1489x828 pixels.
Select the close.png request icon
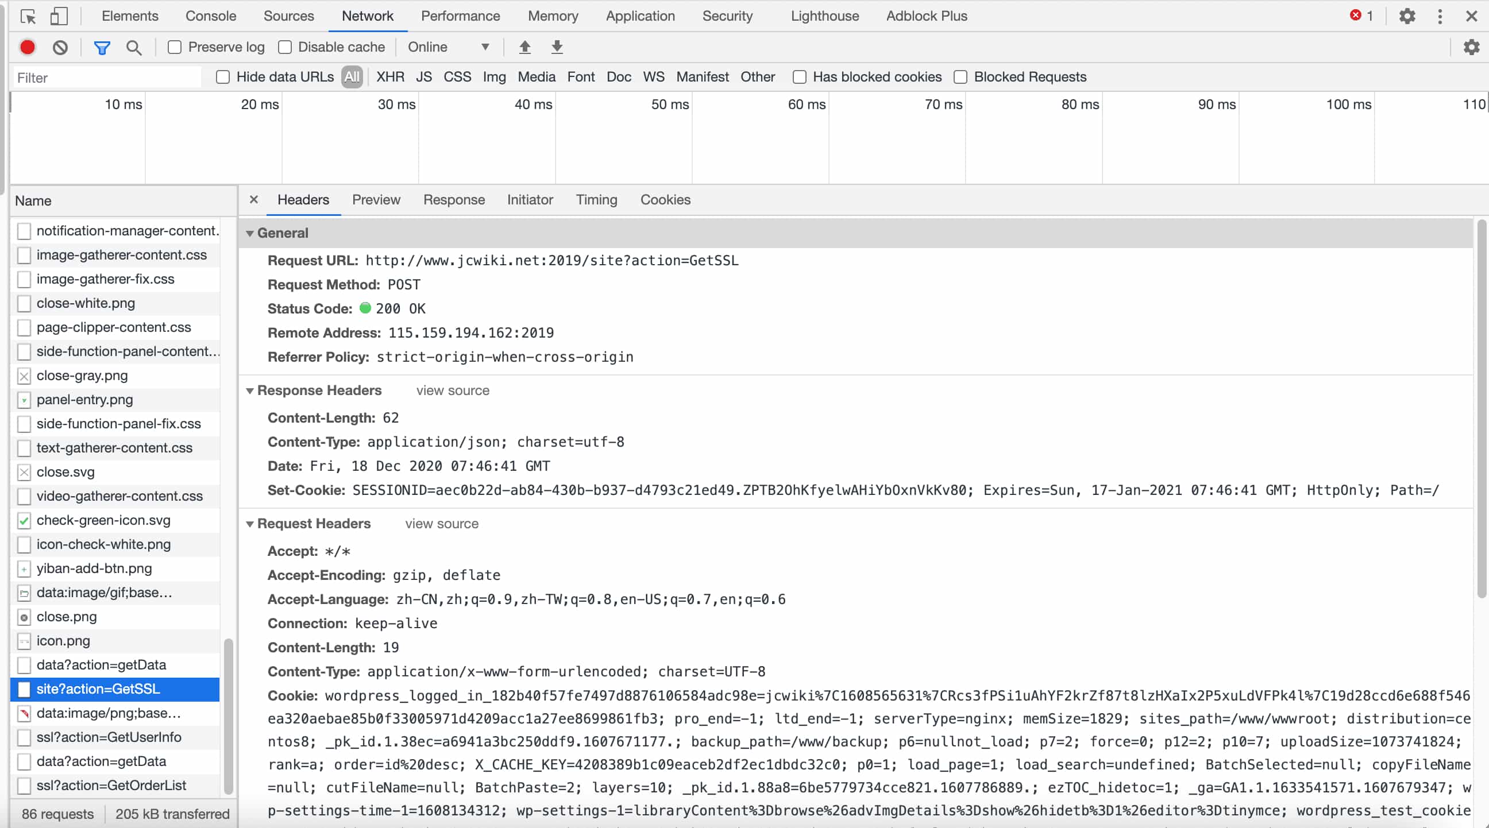tap(24, 617)
